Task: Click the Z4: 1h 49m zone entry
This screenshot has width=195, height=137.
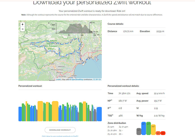Action: (x=123, y=127)
